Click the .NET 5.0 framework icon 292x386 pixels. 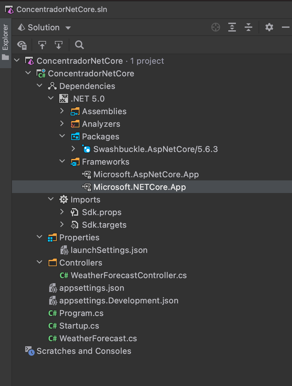(x=63, y=98)
